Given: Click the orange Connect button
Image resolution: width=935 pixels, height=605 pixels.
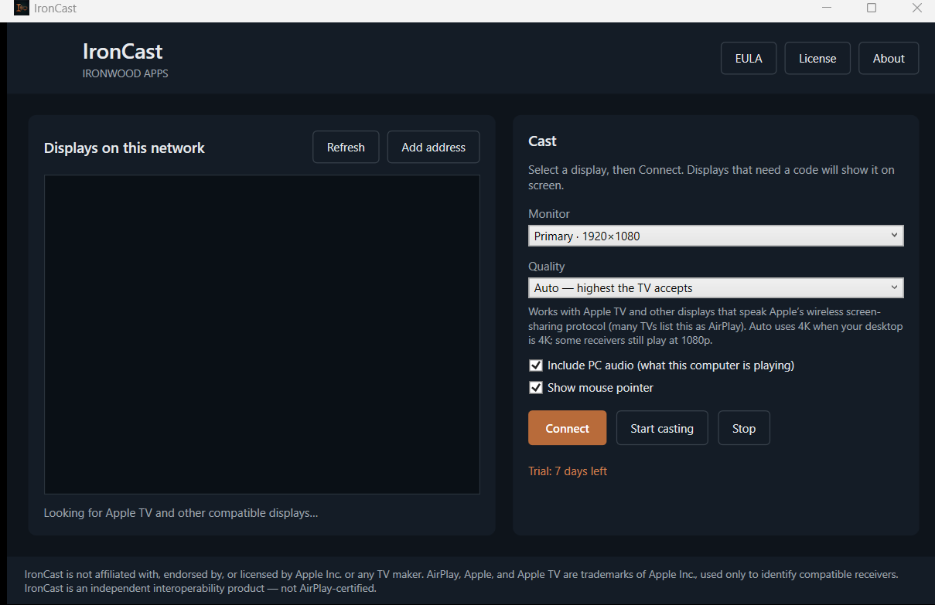Looking at the screenshot, I should pos(567,428).
